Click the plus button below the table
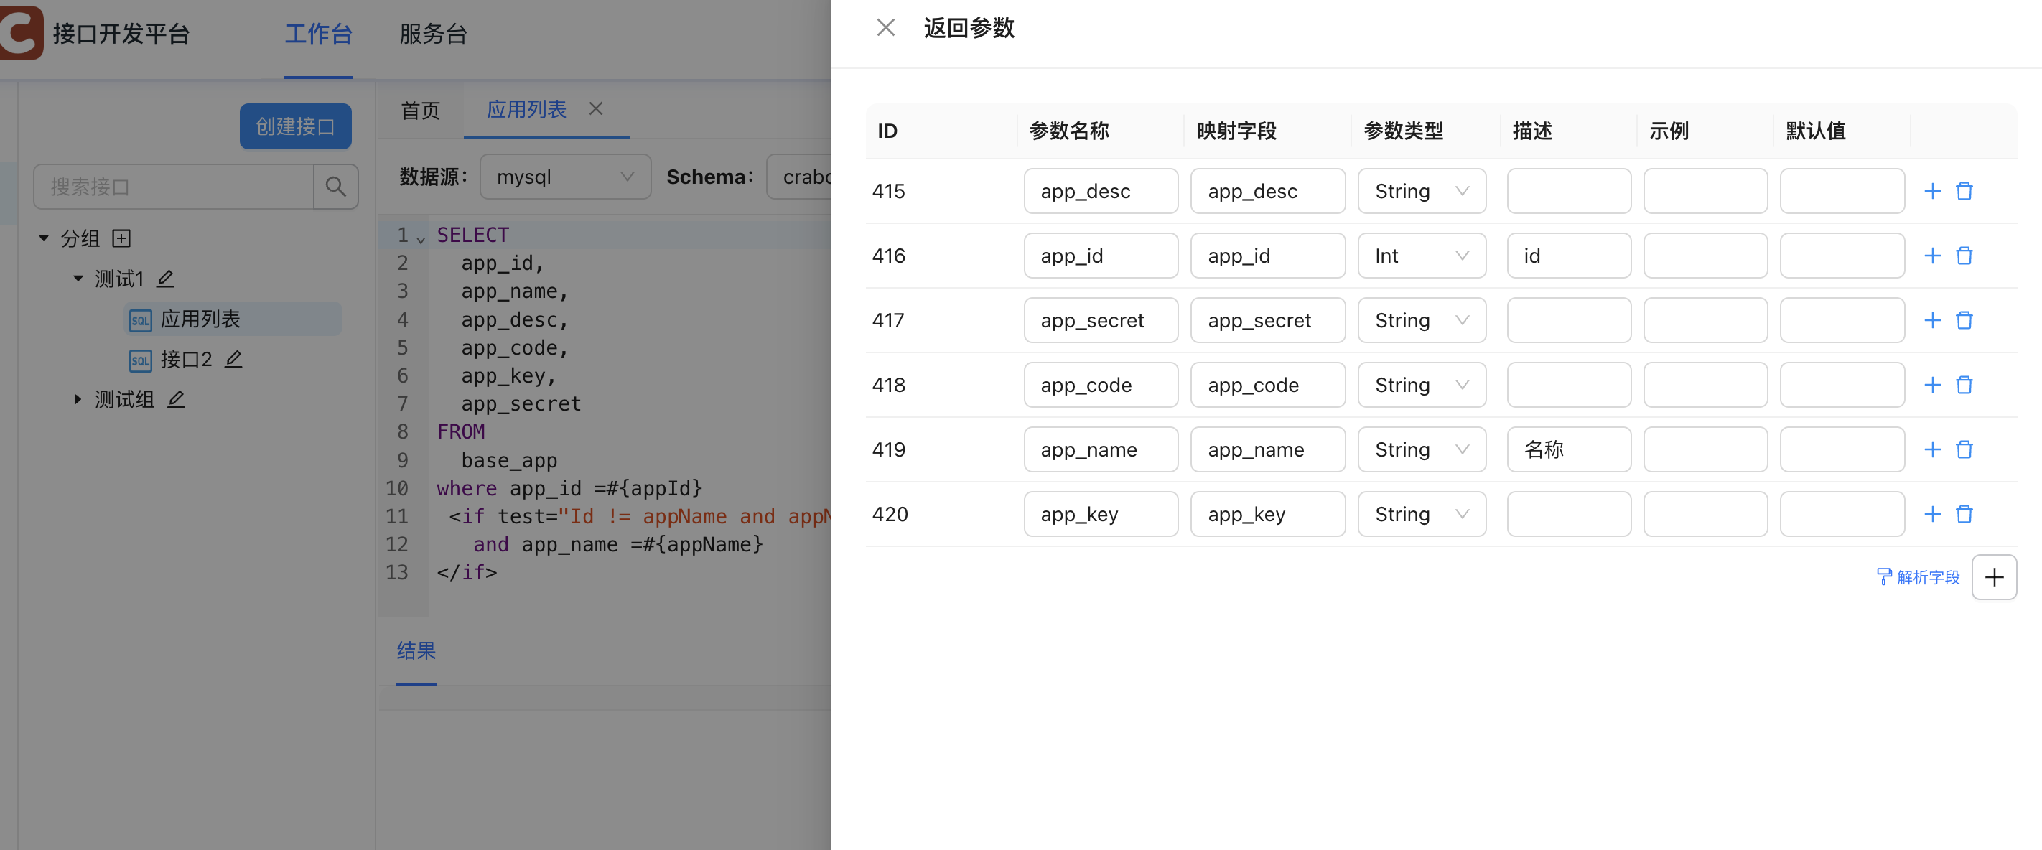Screen dimensions: 2042x850 1994,577
